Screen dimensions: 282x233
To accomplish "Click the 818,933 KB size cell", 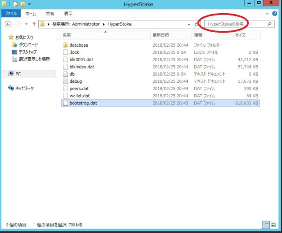I will pos(247,103).
